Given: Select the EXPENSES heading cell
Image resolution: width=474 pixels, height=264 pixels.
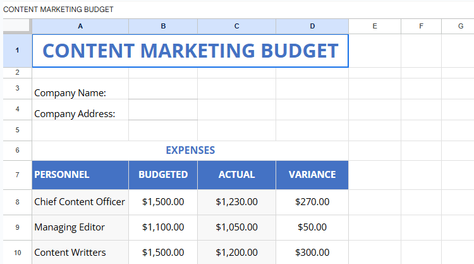Looking at the screenshot, I should point(190,150).
